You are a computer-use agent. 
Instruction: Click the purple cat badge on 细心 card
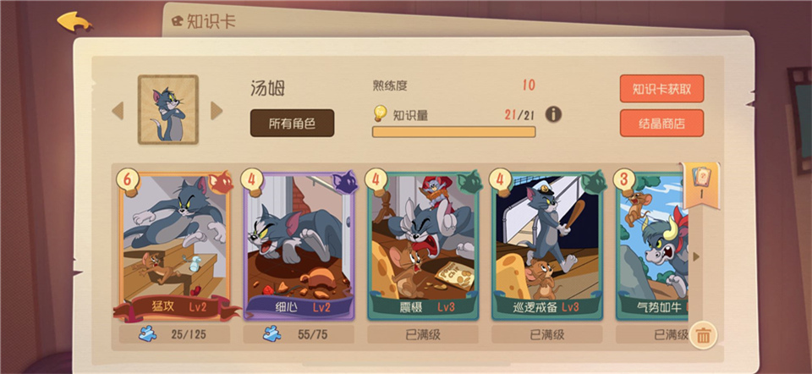(345, 182)
